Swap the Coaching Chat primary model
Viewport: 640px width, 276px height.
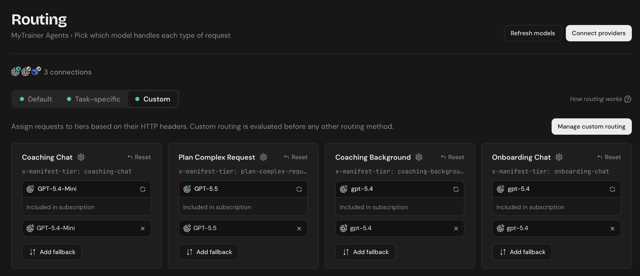click(x=142, y=189)
